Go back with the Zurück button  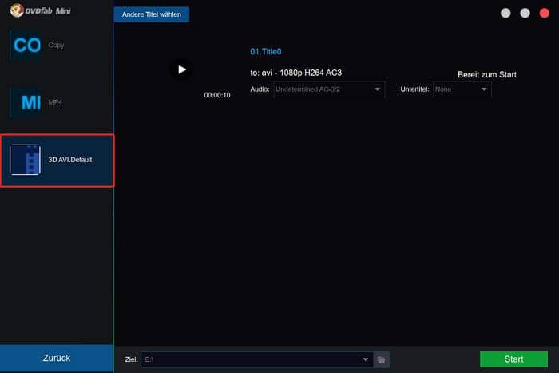pyautogui.click(x=57, y=359)
